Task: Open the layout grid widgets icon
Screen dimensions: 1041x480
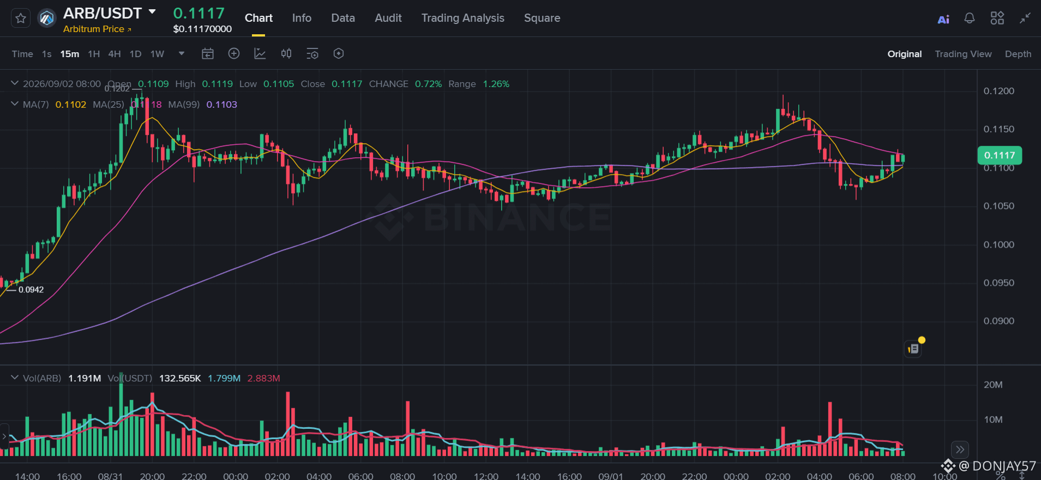Action: tap(997, 18)
